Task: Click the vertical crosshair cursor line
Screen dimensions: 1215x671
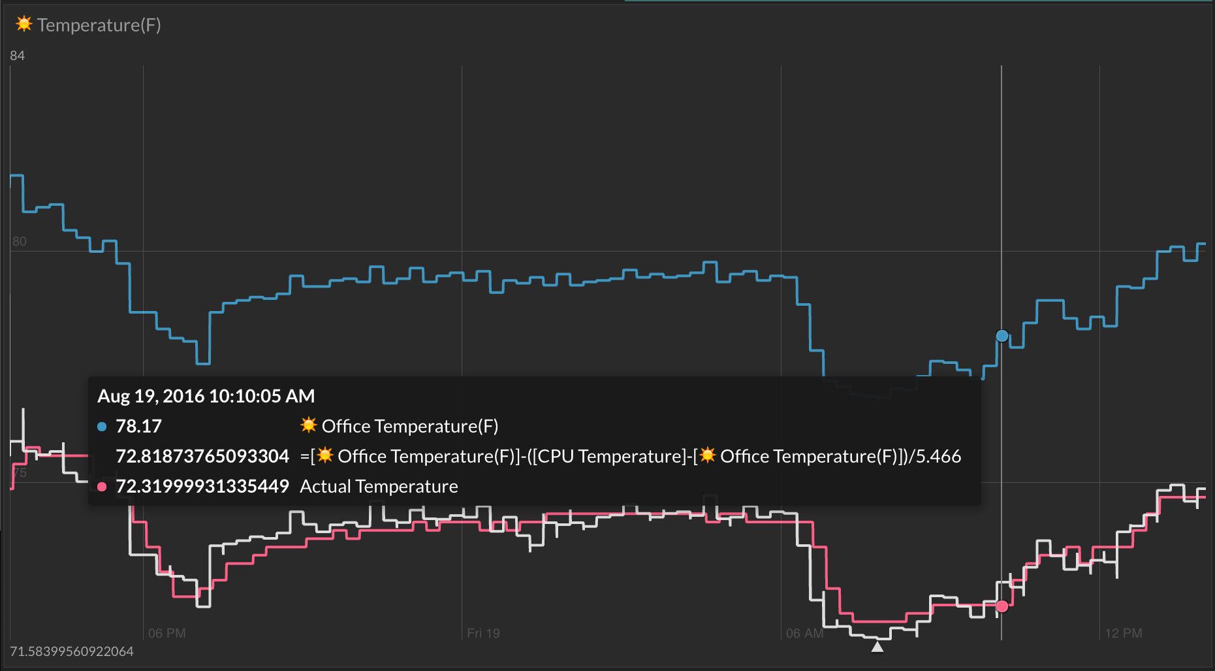Action: click(1001, 196)
